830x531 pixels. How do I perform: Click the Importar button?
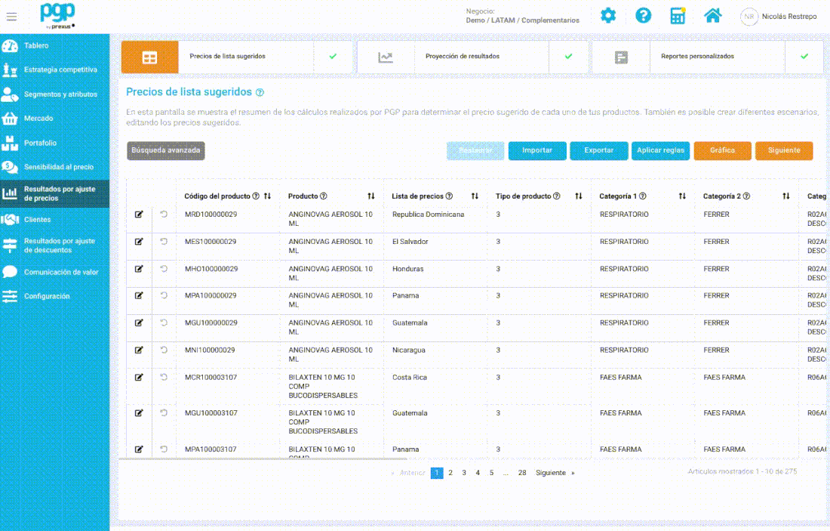(537, 150)
